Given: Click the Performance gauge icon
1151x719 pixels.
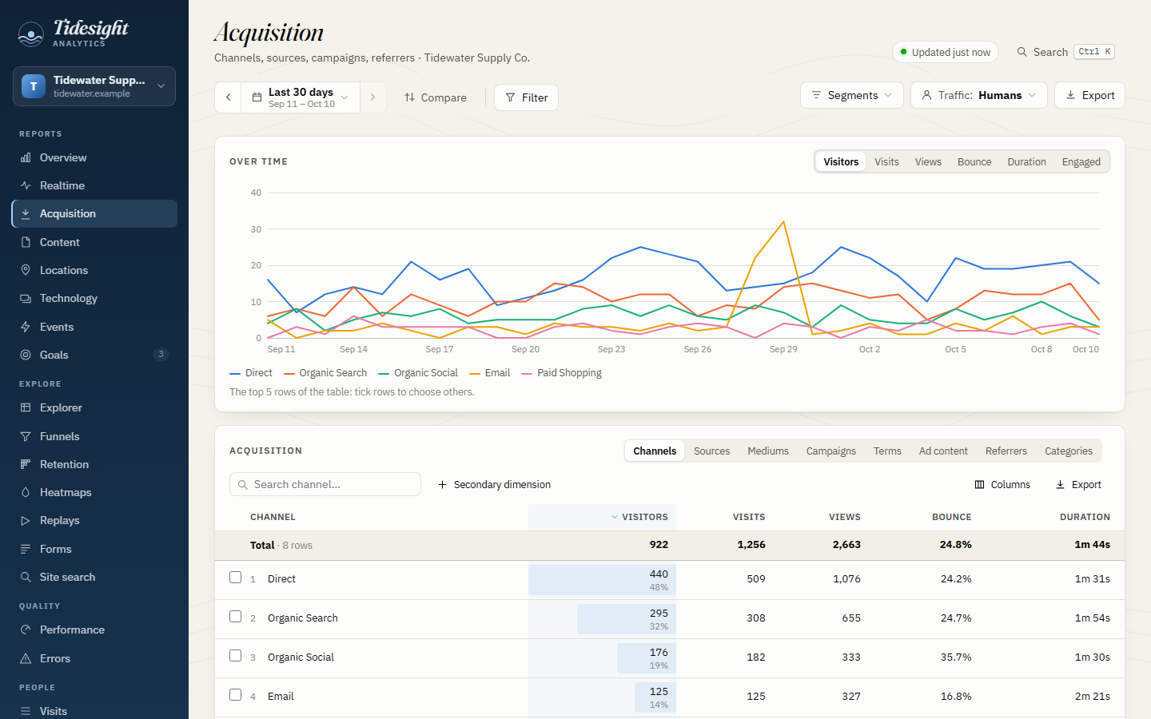Looking at the screenshot, I should (26, 630).
